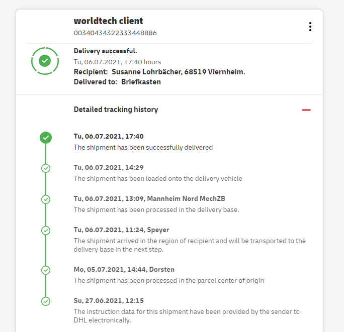
Task: Click the large delivery successful status icon
Action: 45,61
